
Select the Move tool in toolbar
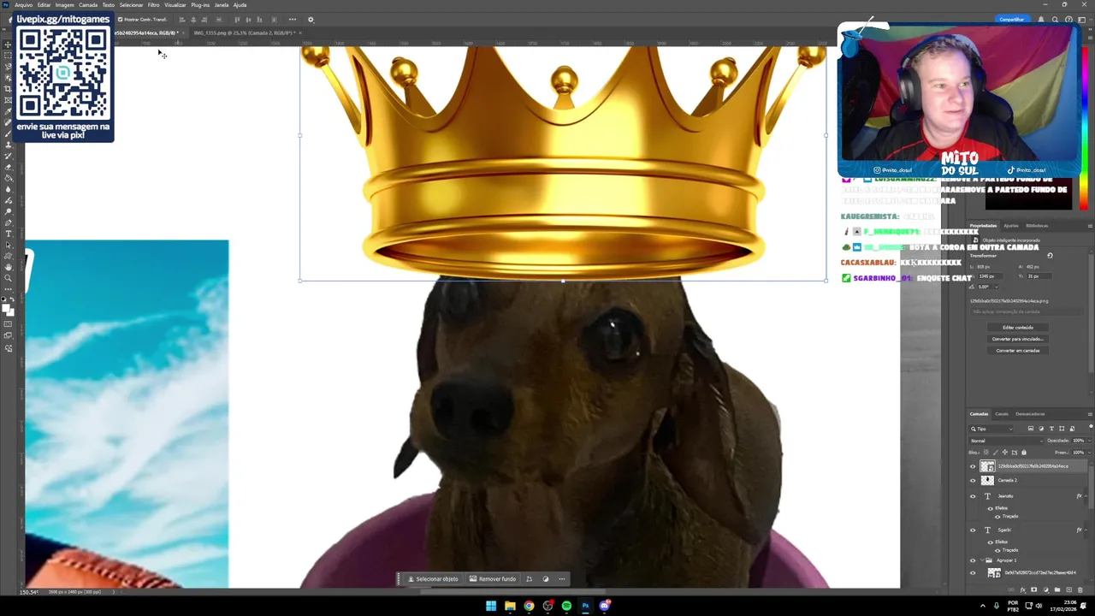[9, 44]
